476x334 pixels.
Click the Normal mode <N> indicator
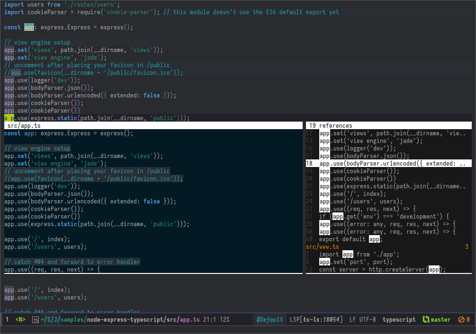click(x=19, y=319)
